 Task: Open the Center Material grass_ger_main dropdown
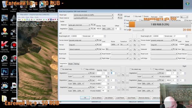pos(79,25)
